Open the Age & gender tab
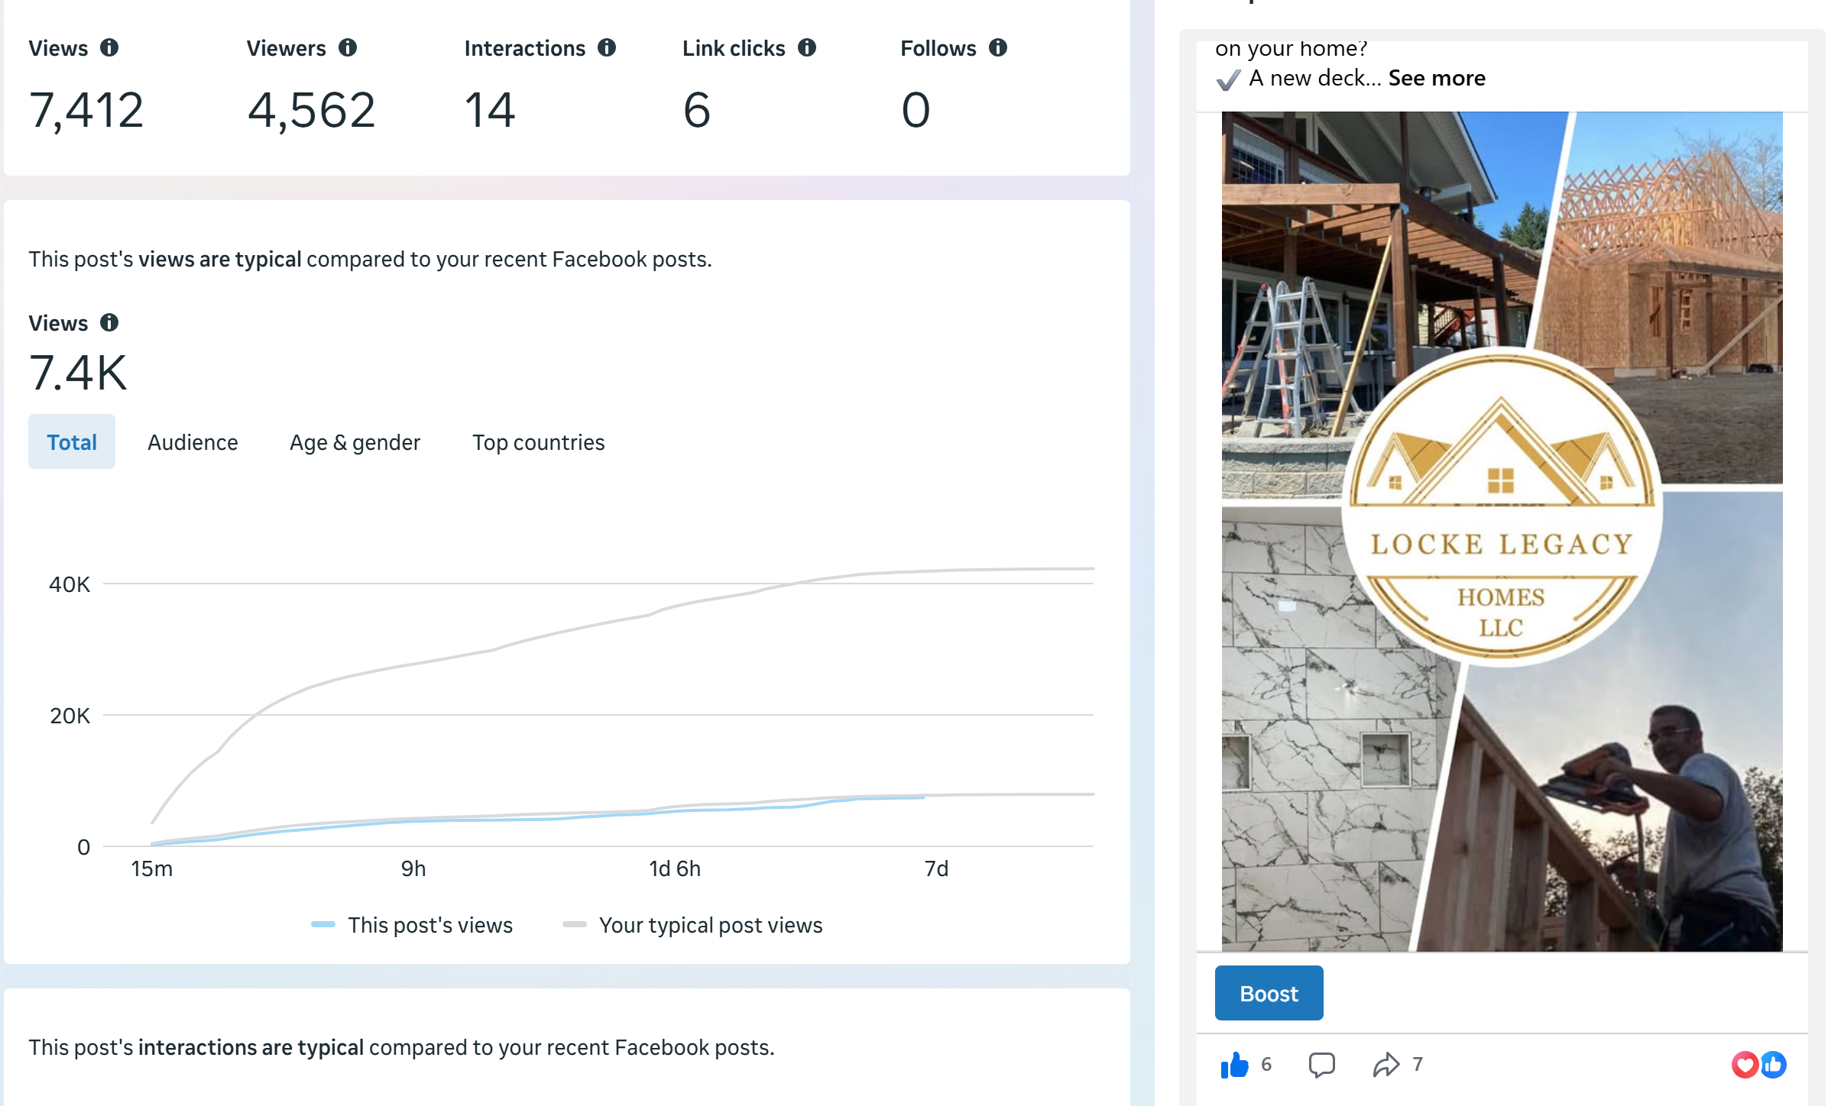1828x1106 pixels. (x=355, y=442)
